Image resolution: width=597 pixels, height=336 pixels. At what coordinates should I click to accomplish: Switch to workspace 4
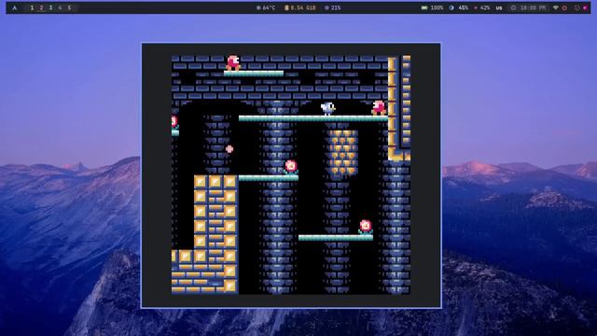point(60,7)
